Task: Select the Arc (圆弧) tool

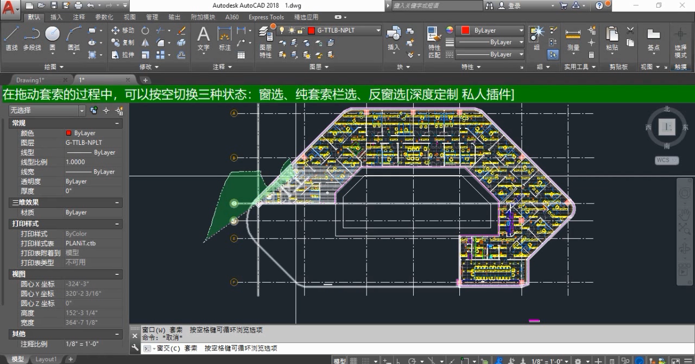Action: click(x=73, y=39)
